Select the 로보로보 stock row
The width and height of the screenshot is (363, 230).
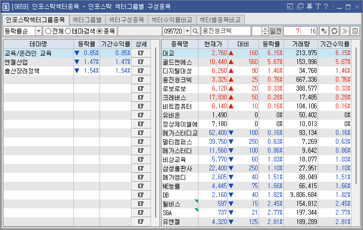click(256, 88)
